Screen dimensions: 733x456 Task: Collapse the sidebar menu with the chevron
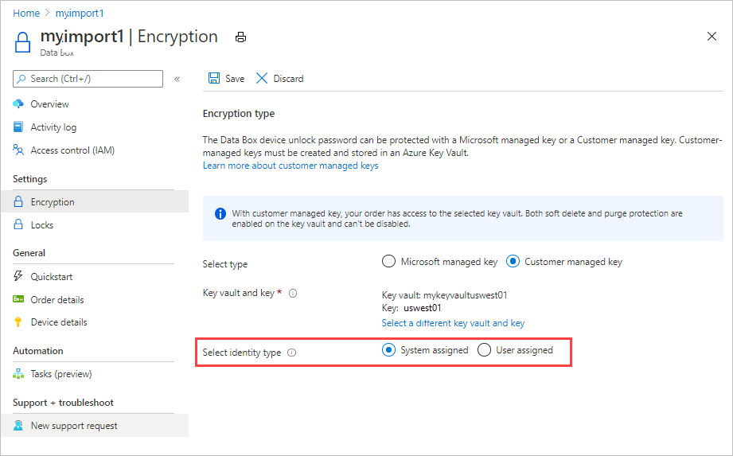(x=177, y=79)
